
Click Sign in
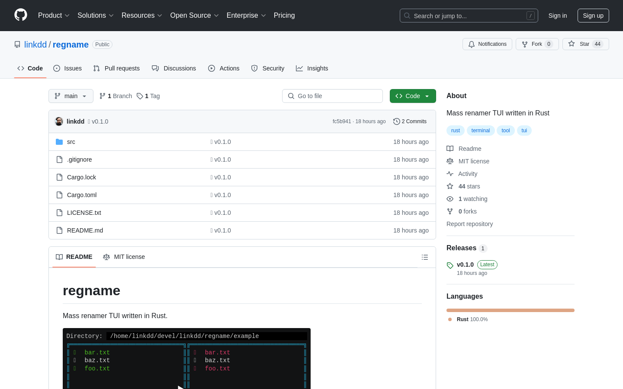[x=558, y=16]
